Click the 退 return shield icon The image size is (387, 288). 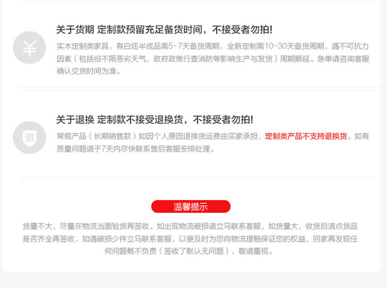(x=29, y=138)
